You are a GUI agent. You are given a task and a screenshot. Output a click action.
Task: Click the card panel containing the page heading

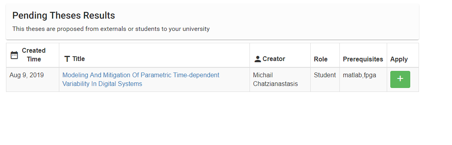point(212,22)
